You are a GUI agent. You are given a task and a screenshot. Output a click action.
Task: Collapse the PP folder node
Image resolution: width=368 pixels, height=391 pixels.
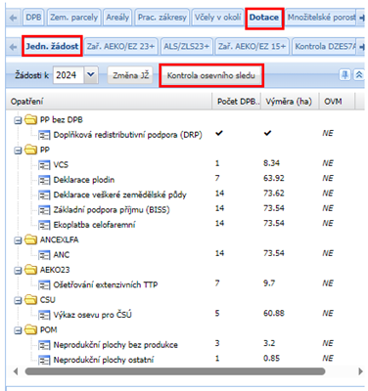coord(18,151)
